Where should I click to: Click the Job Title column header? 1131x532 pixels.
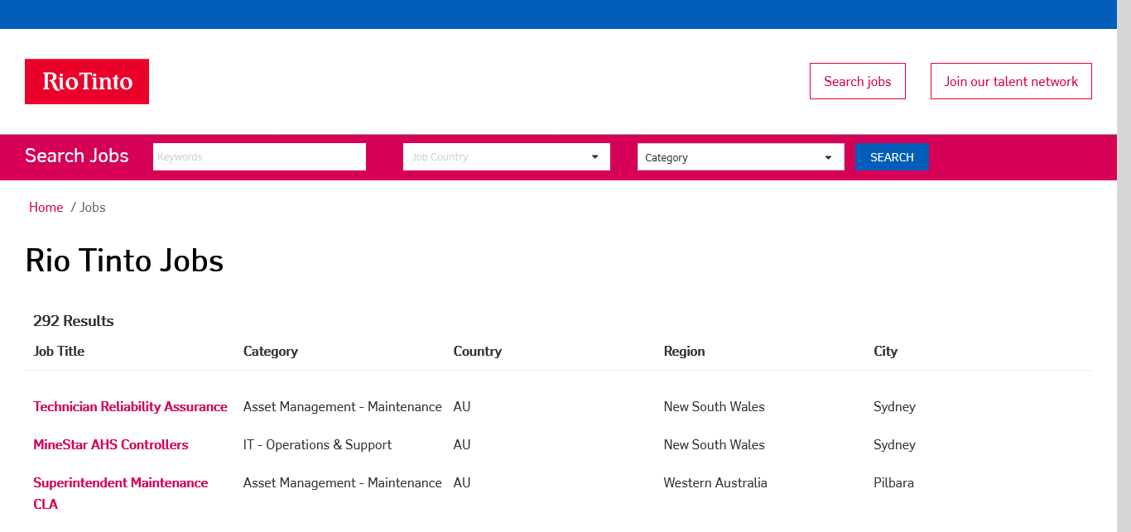pos(59,352)
